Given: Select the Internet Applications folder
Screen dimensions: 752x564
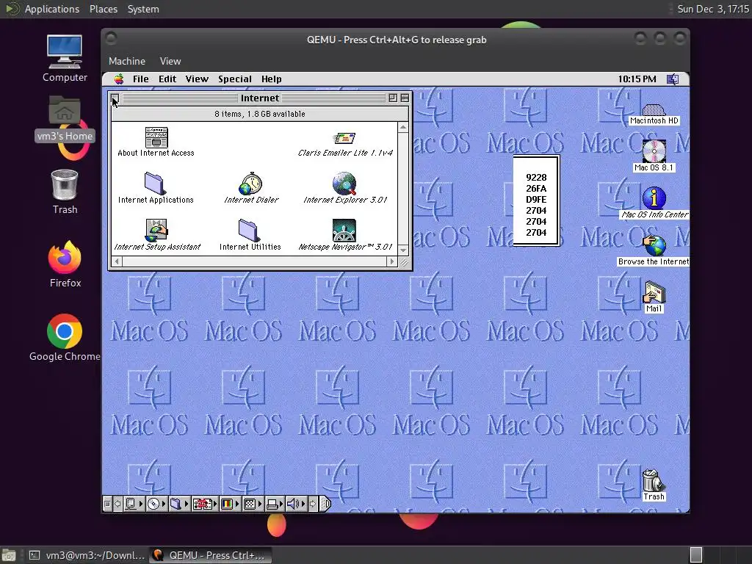Looking at the screenshot, I should click(155, 184).
